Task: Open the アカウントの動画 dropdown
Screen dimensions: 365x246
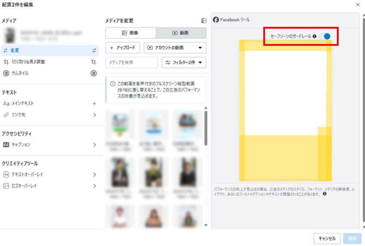Action: point(175,48)
